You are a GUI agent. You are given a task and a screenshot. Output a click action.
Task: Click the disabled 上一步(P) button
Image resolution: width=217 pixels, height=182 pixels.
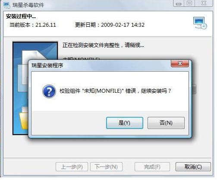click(72, 167)
